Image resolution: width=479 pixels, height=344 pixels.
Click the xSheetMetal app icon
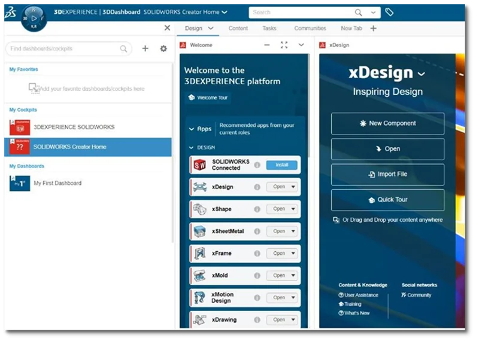(199, 231)
